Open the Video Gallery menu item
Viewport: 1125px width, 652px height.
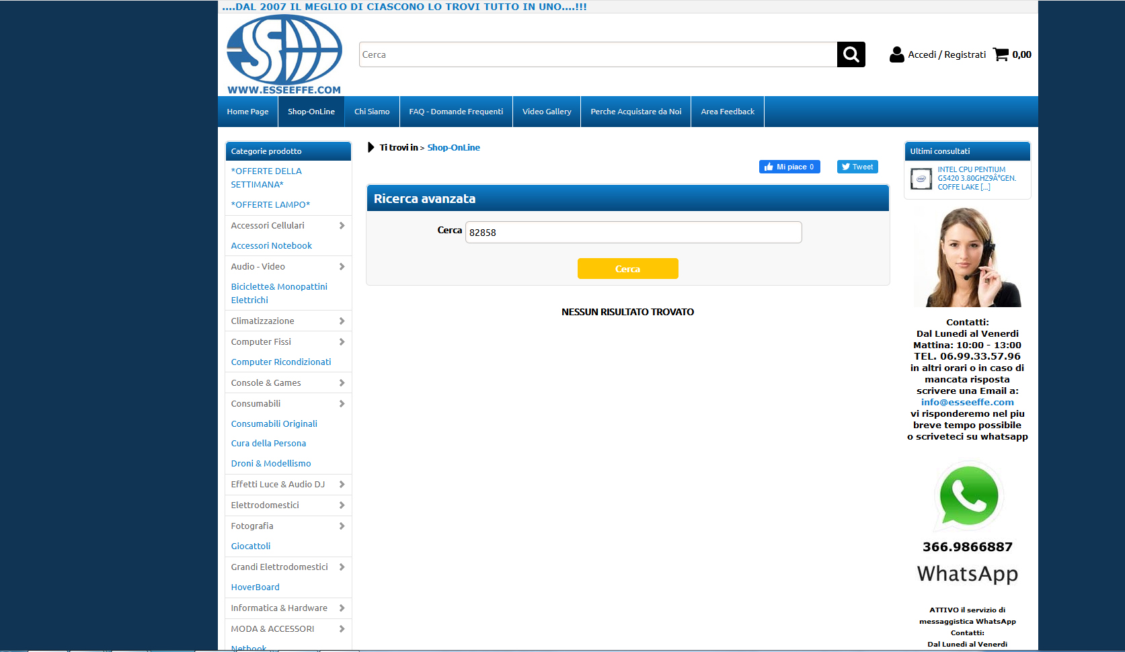coord(547,112)
